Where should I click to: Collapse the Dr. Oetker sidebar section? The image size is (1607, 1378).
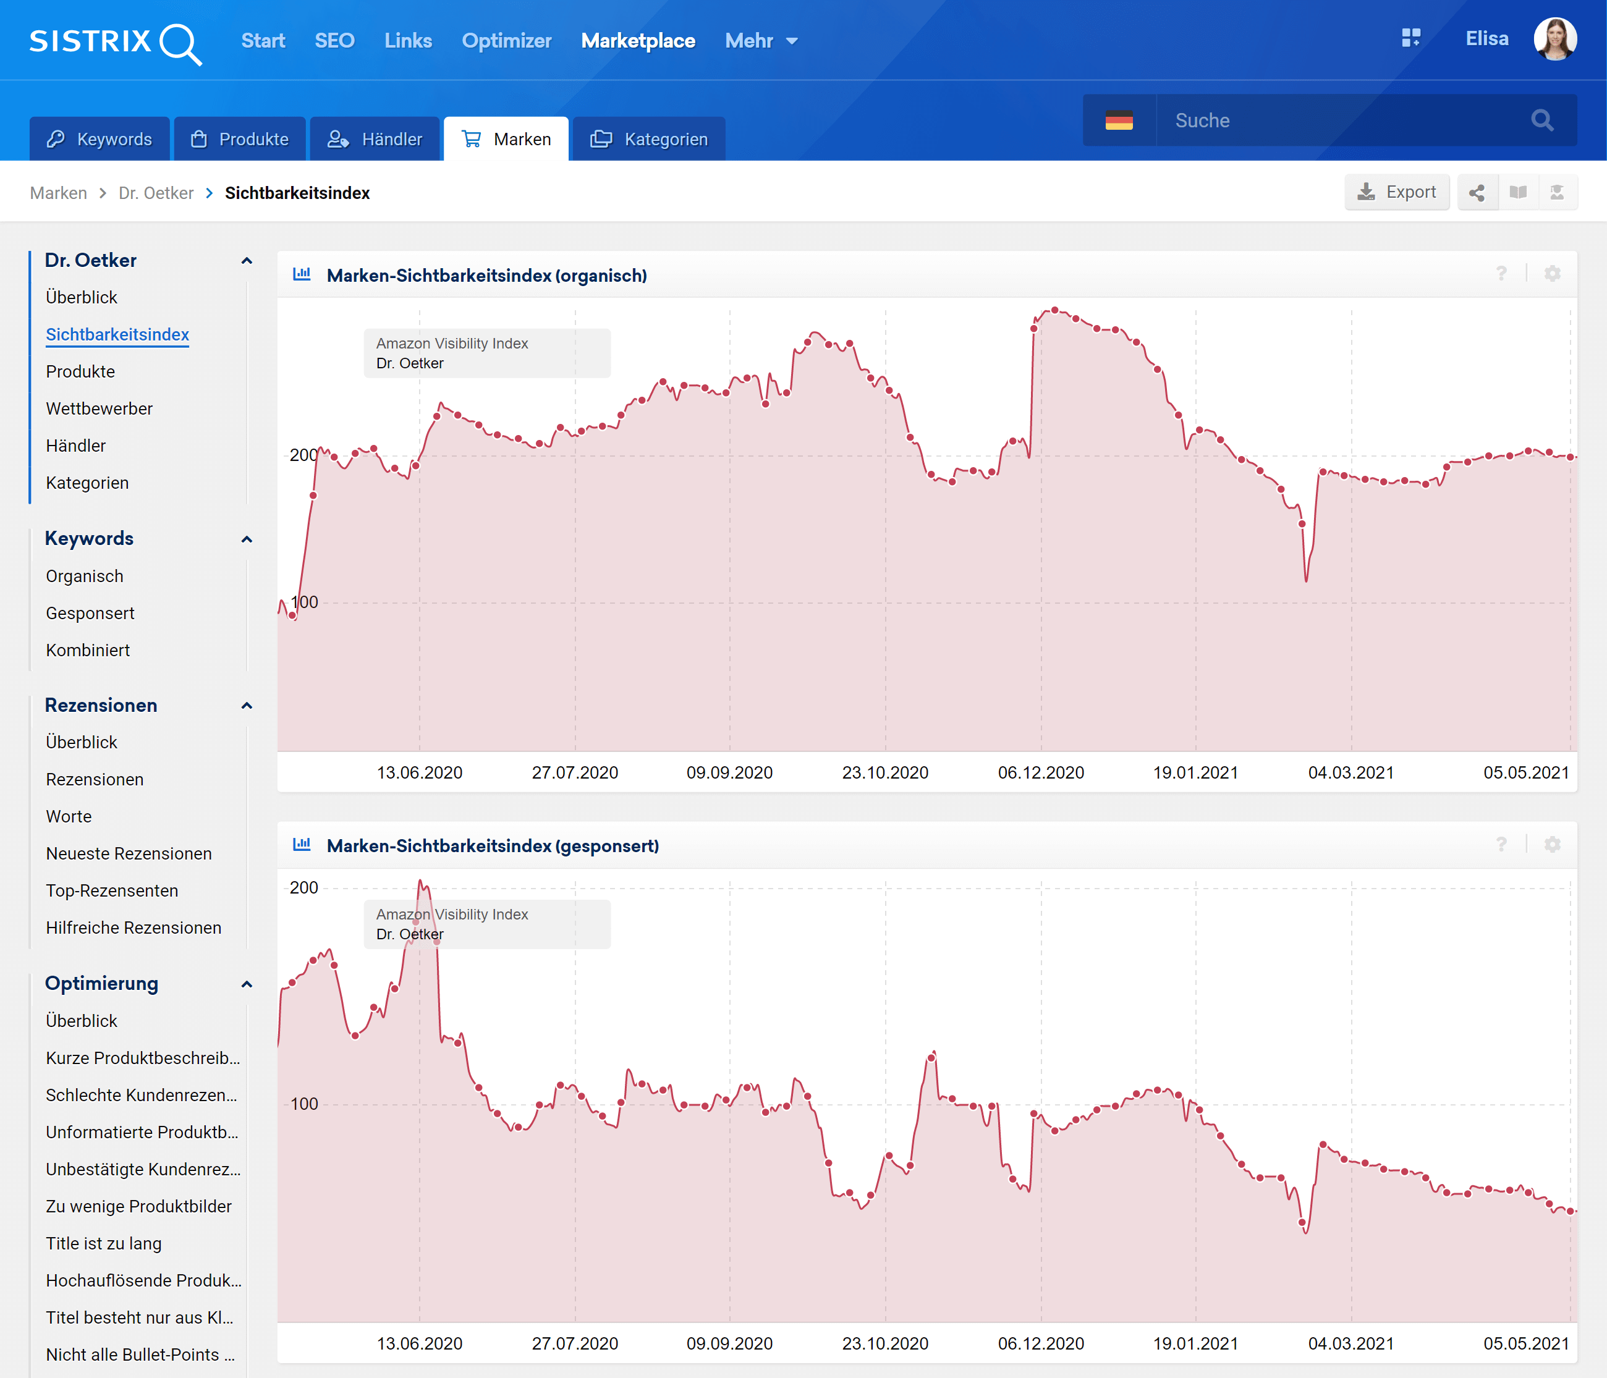247,261
